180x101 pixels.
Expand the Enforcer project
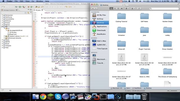(3, 21)
